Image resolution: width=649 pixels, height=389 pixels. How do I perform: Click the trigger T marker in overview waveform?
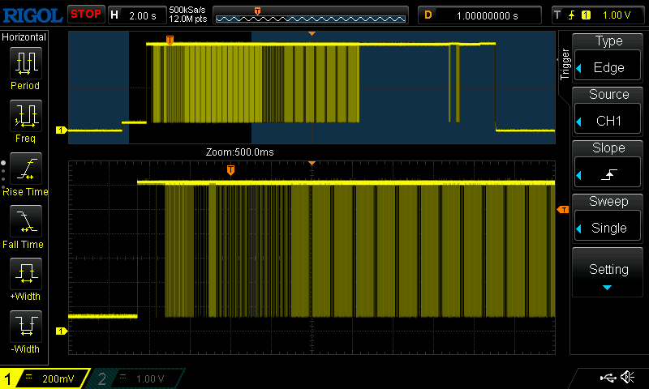pyautogui.click(x=170, y=40)
